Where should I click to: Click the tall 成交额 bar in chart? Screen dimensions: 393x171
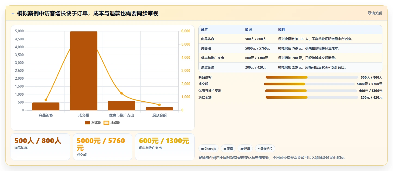[84, 71]
